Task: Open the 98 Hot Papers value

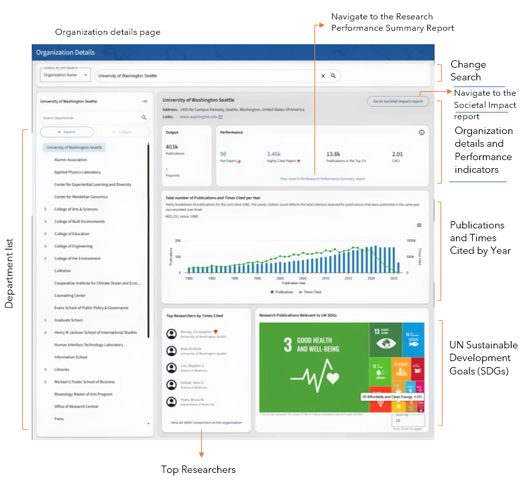Action: (223, 154)
